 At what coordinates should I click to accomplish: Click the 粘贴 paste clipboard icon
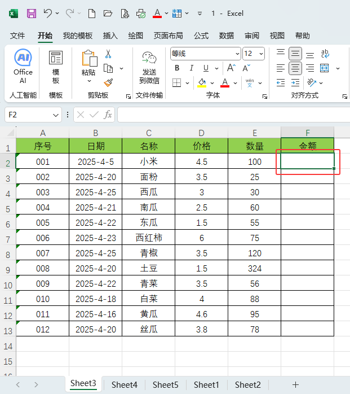89,58
